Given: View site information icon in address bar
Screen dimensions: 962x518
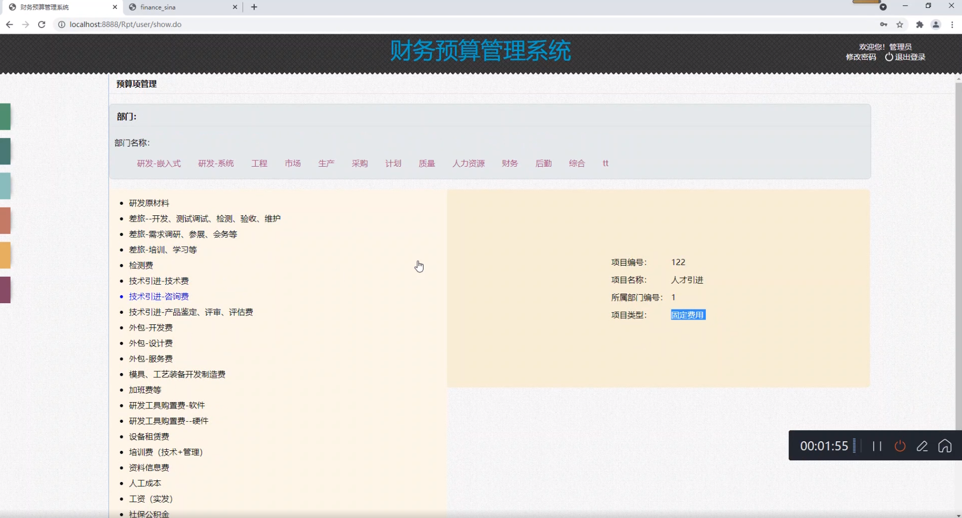Looking at the screenshot, I should click(61, 24).
